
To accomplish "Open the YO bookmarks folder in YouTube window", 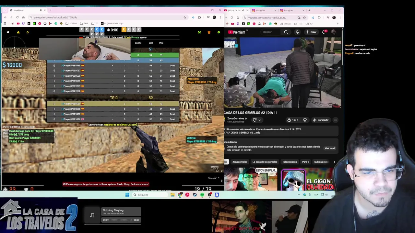I will pyautogui.click(x=309, y=24).
